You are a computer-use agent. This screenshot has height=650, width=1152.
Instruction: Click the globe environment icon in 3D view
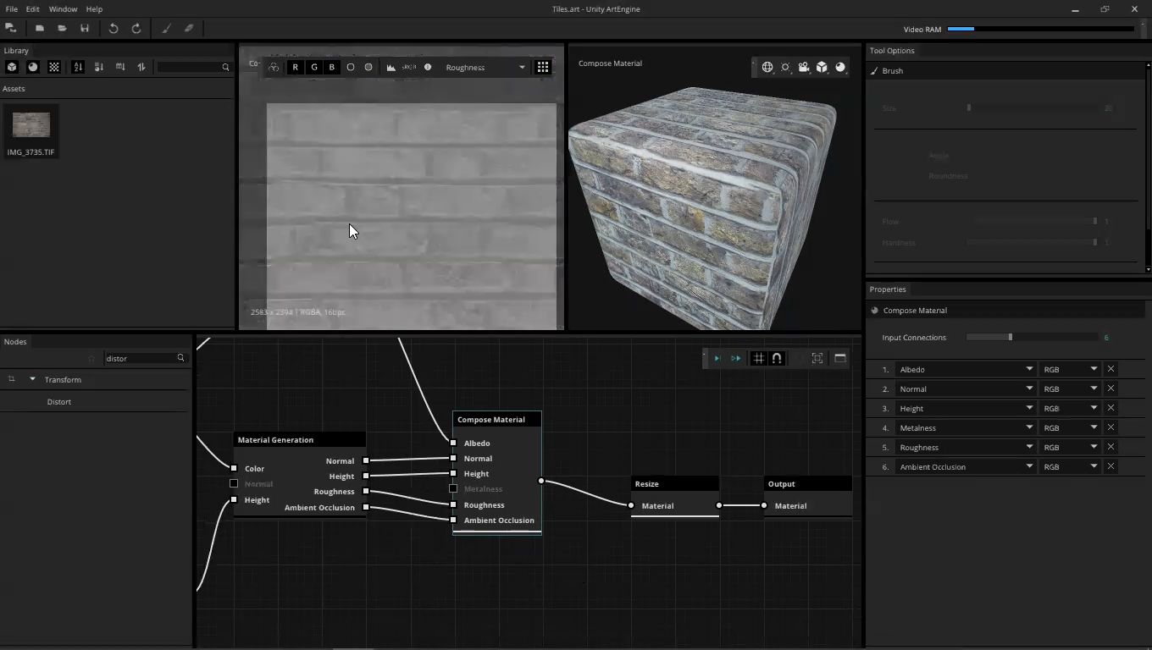pyautogui.click(x=767, y=67)
